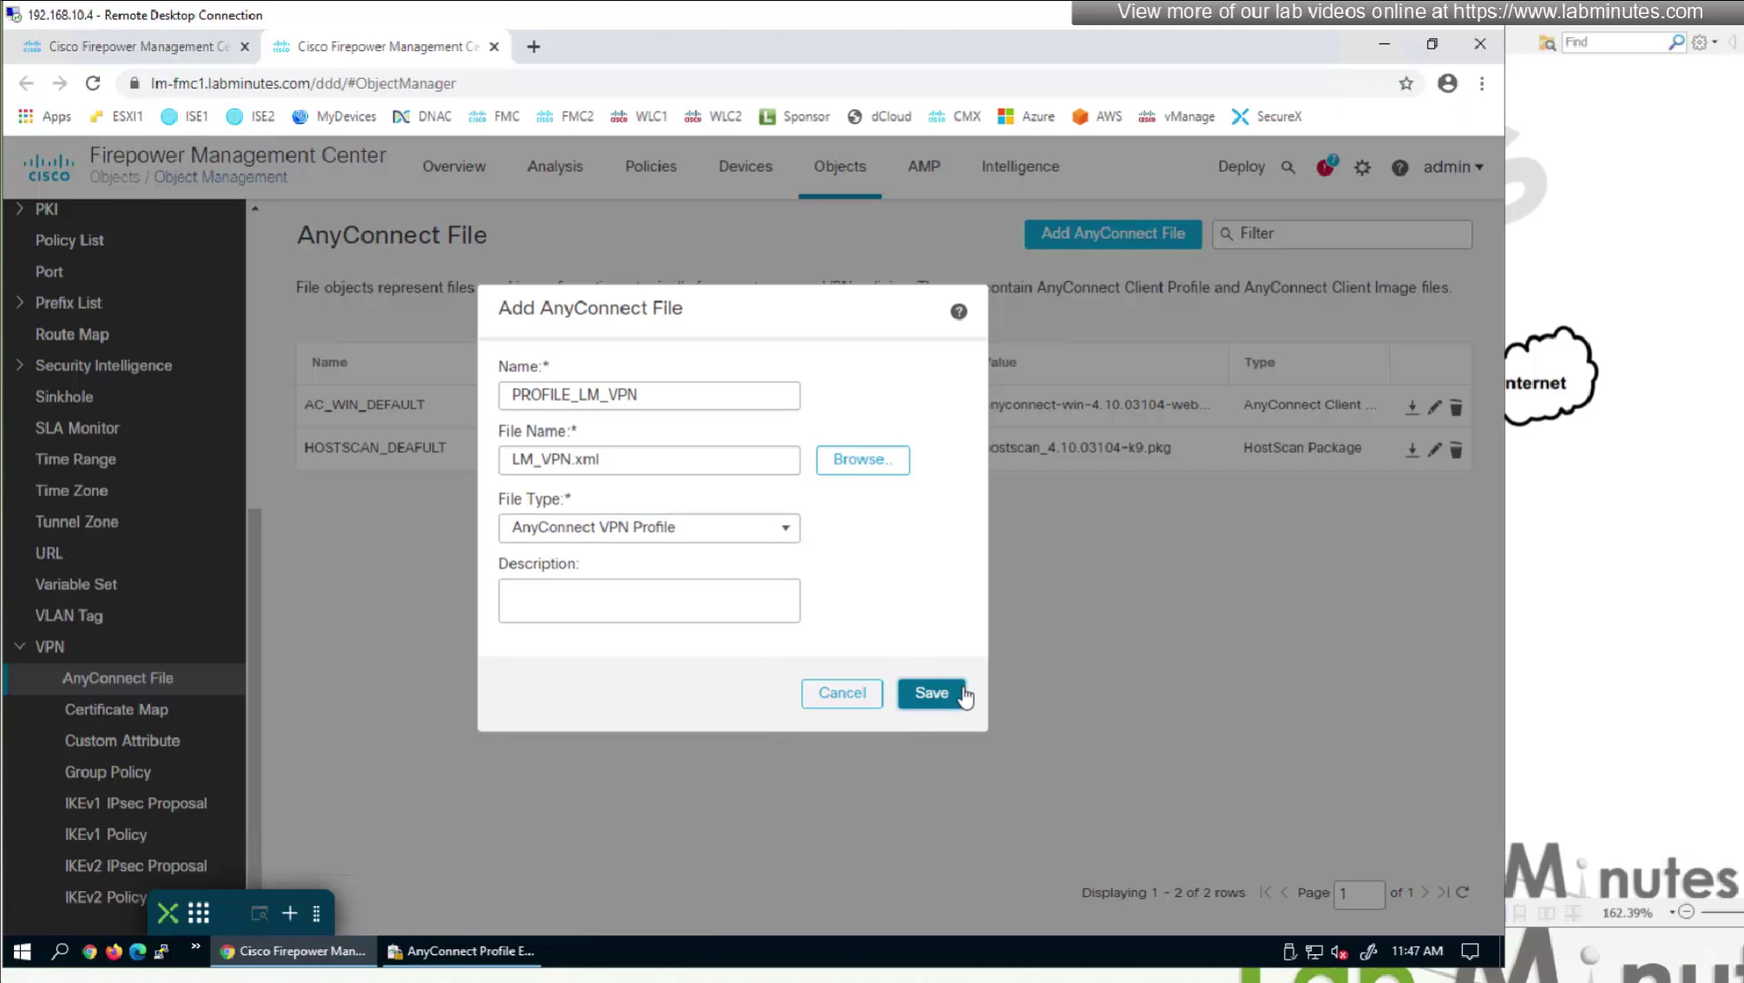The height and width of the screenshot is (983, 1744).
Task: Open the notifications alert icon in header
Action: [x=1325, y=167]
